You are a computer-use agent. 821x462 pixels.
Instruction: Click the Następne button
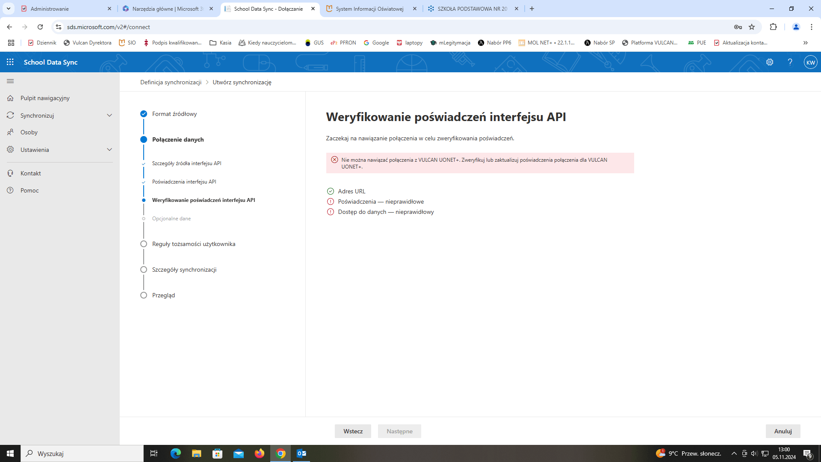tap(399, 431)
